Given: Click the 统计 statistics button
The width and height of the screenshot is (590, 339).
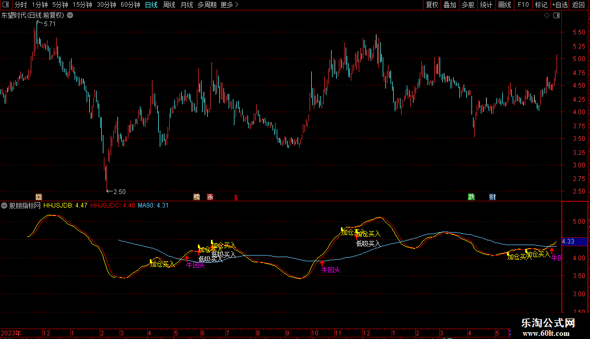Looking at the screenshot, I should pos(486,5).
